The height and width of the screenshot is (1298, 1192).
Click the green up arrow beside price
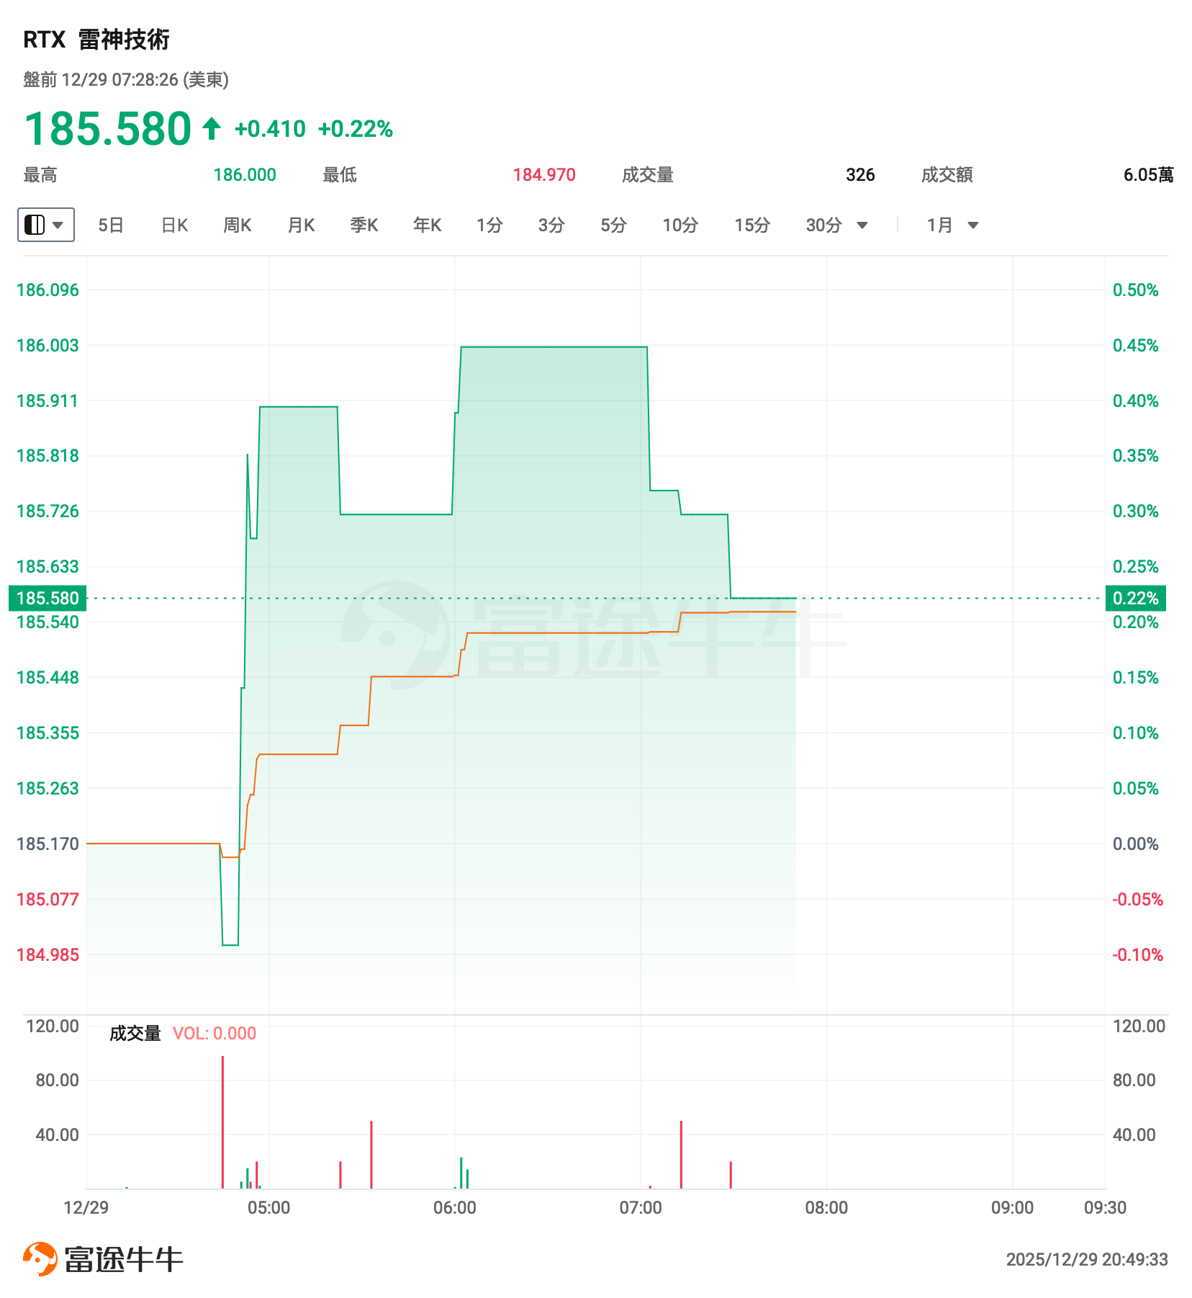[x=211, y=129]
